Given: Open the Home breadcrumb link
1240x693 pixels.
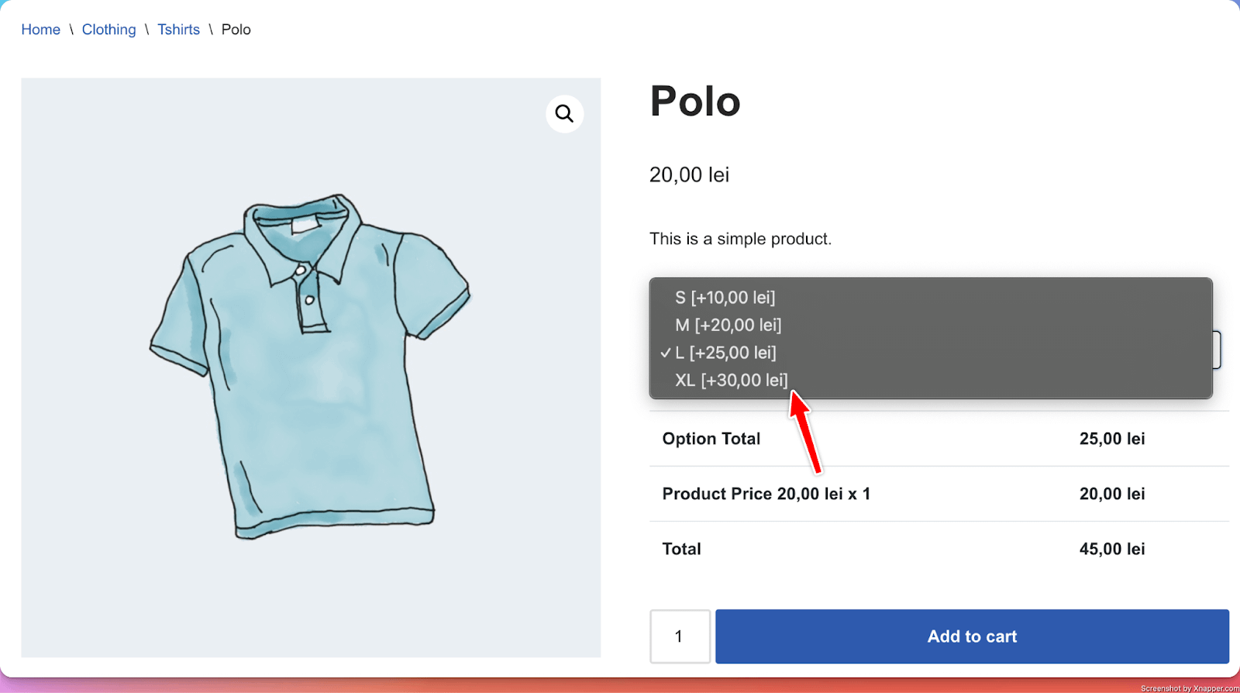Looking at the screenshot, I should (x=40, y=29).
